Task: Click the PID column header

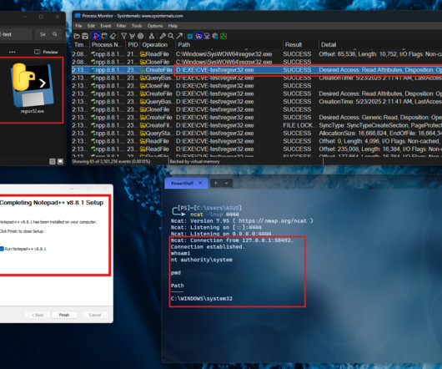Action: pyautogui.click(x=133, y=44)
